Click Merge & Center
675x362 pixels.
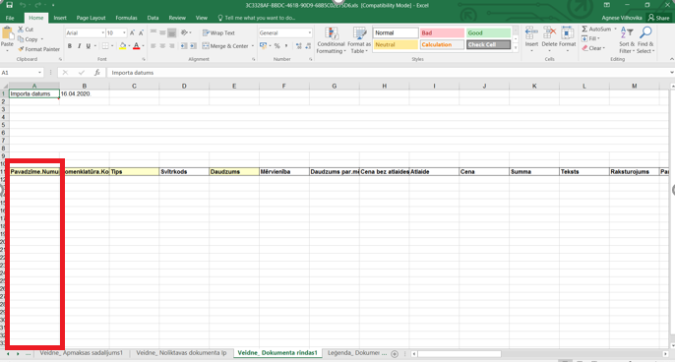225,46
